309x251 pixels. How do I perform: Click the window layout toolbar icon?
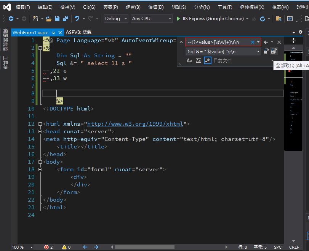point(290,19)
